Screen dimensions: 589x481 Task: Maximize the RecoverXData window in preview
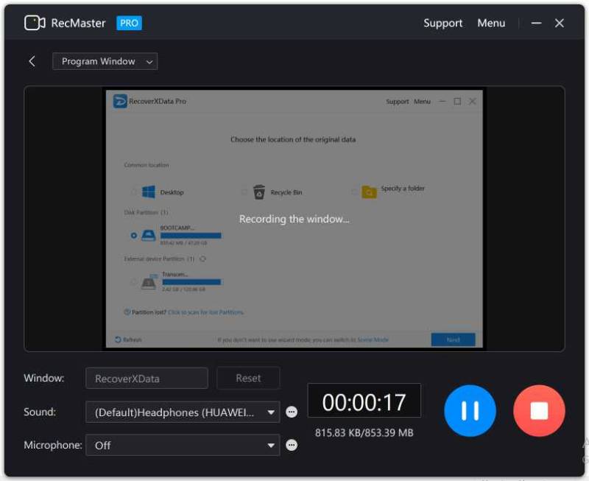coord(457,101)
